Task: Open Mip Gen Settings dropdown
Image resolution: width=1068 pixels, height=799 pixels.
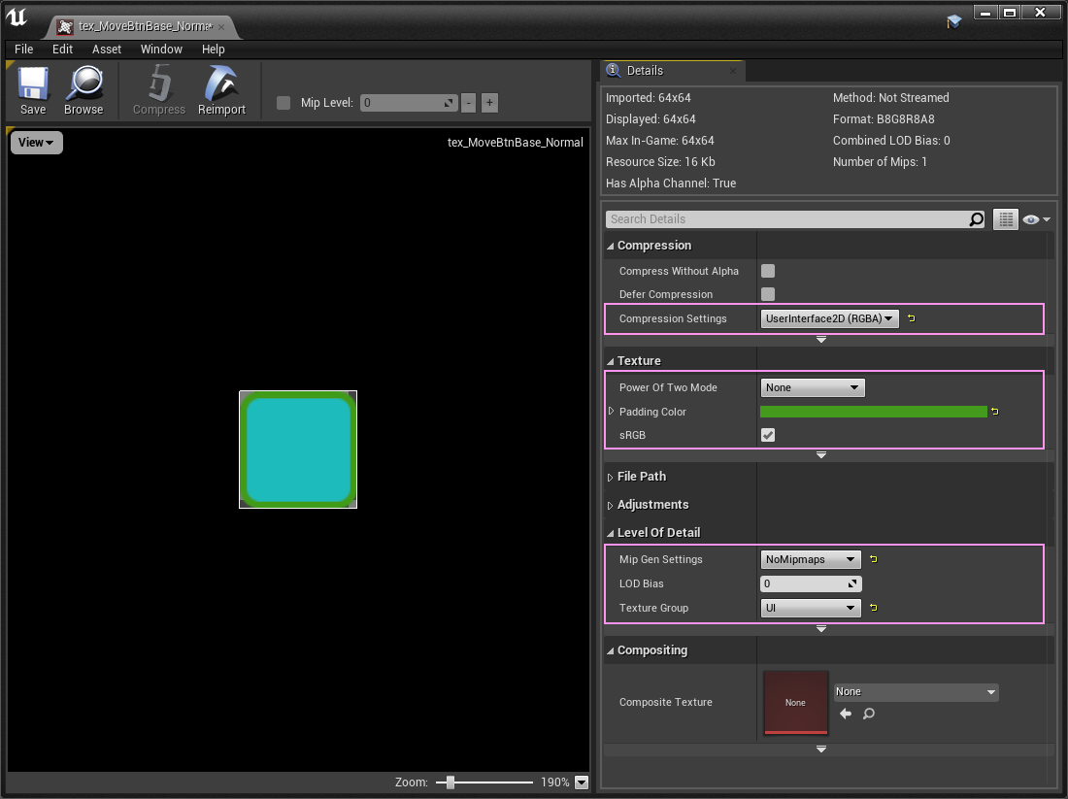Action: click(x=811, y=559)
